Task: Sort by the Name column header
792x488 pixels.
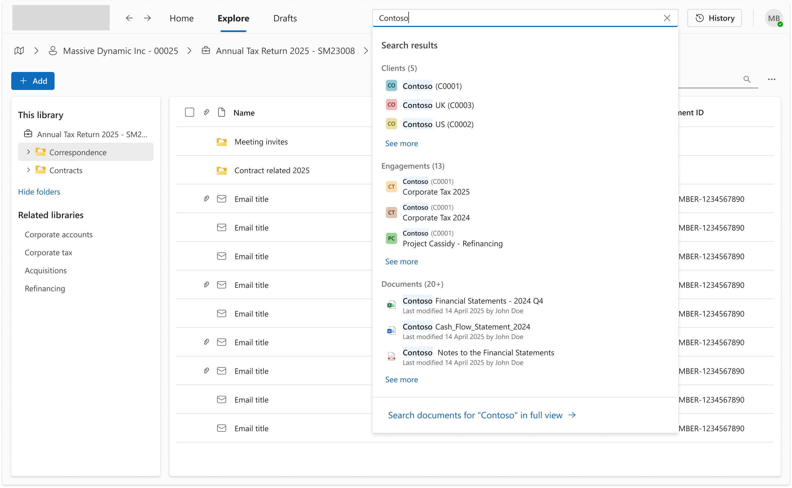Action: pyautogui.click(x=244, y=112)
